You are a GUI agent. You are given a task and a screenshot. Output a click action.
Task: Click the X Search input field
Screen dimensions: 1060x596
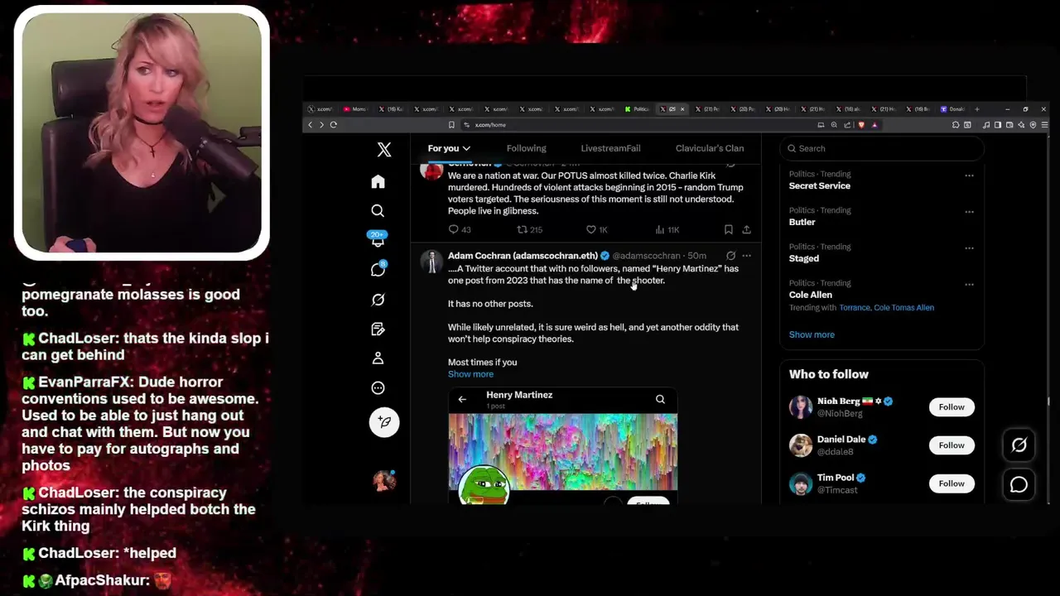[882, 148]
